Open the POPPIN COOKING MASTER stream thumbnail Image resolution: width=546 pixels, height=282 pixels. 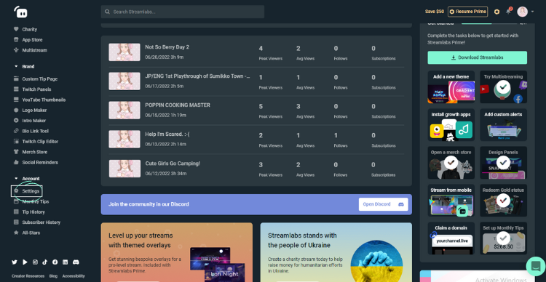tap(124, 110)
